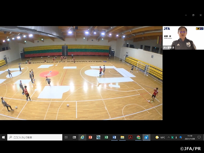The height and width of the screenshot is (153, 204).
Task: Open Adobe Acrobat from the taskbar
Action: pyautogui.click(x=130, y=137)
